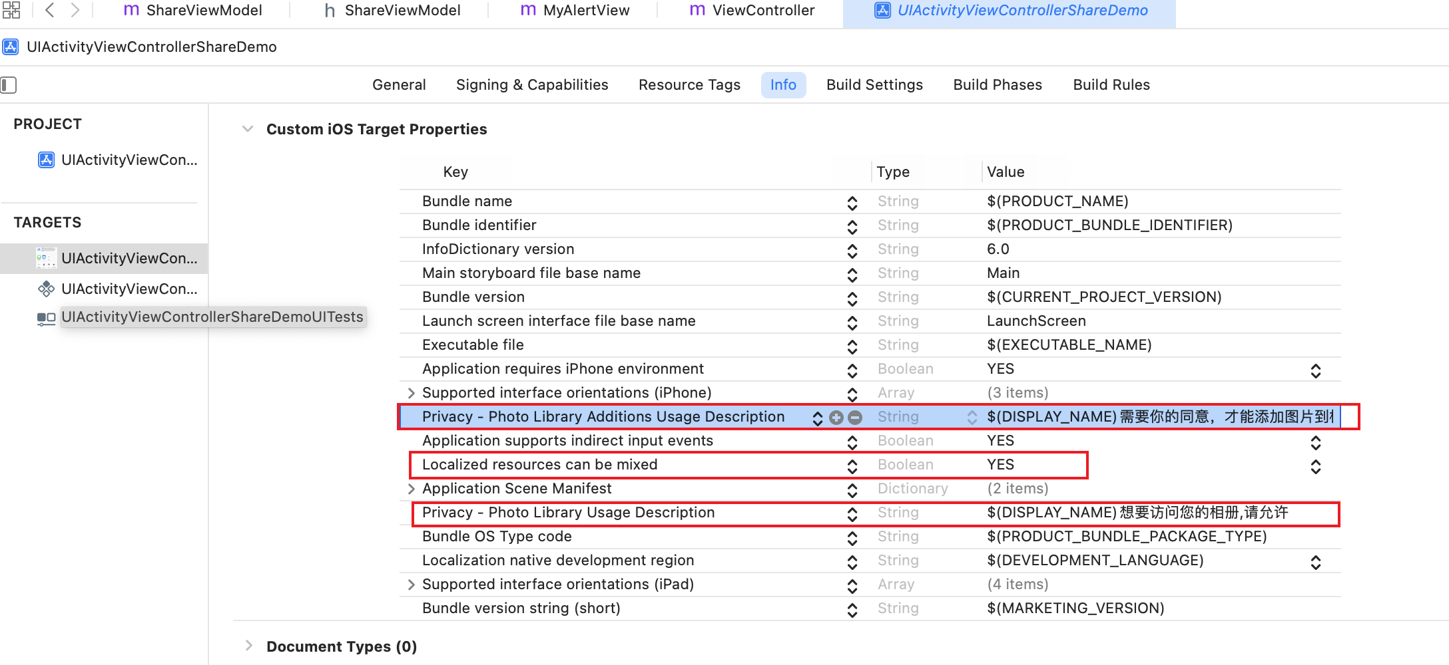Select the UI tests target icon
The image size is (1449, 665).
[46, 318]
